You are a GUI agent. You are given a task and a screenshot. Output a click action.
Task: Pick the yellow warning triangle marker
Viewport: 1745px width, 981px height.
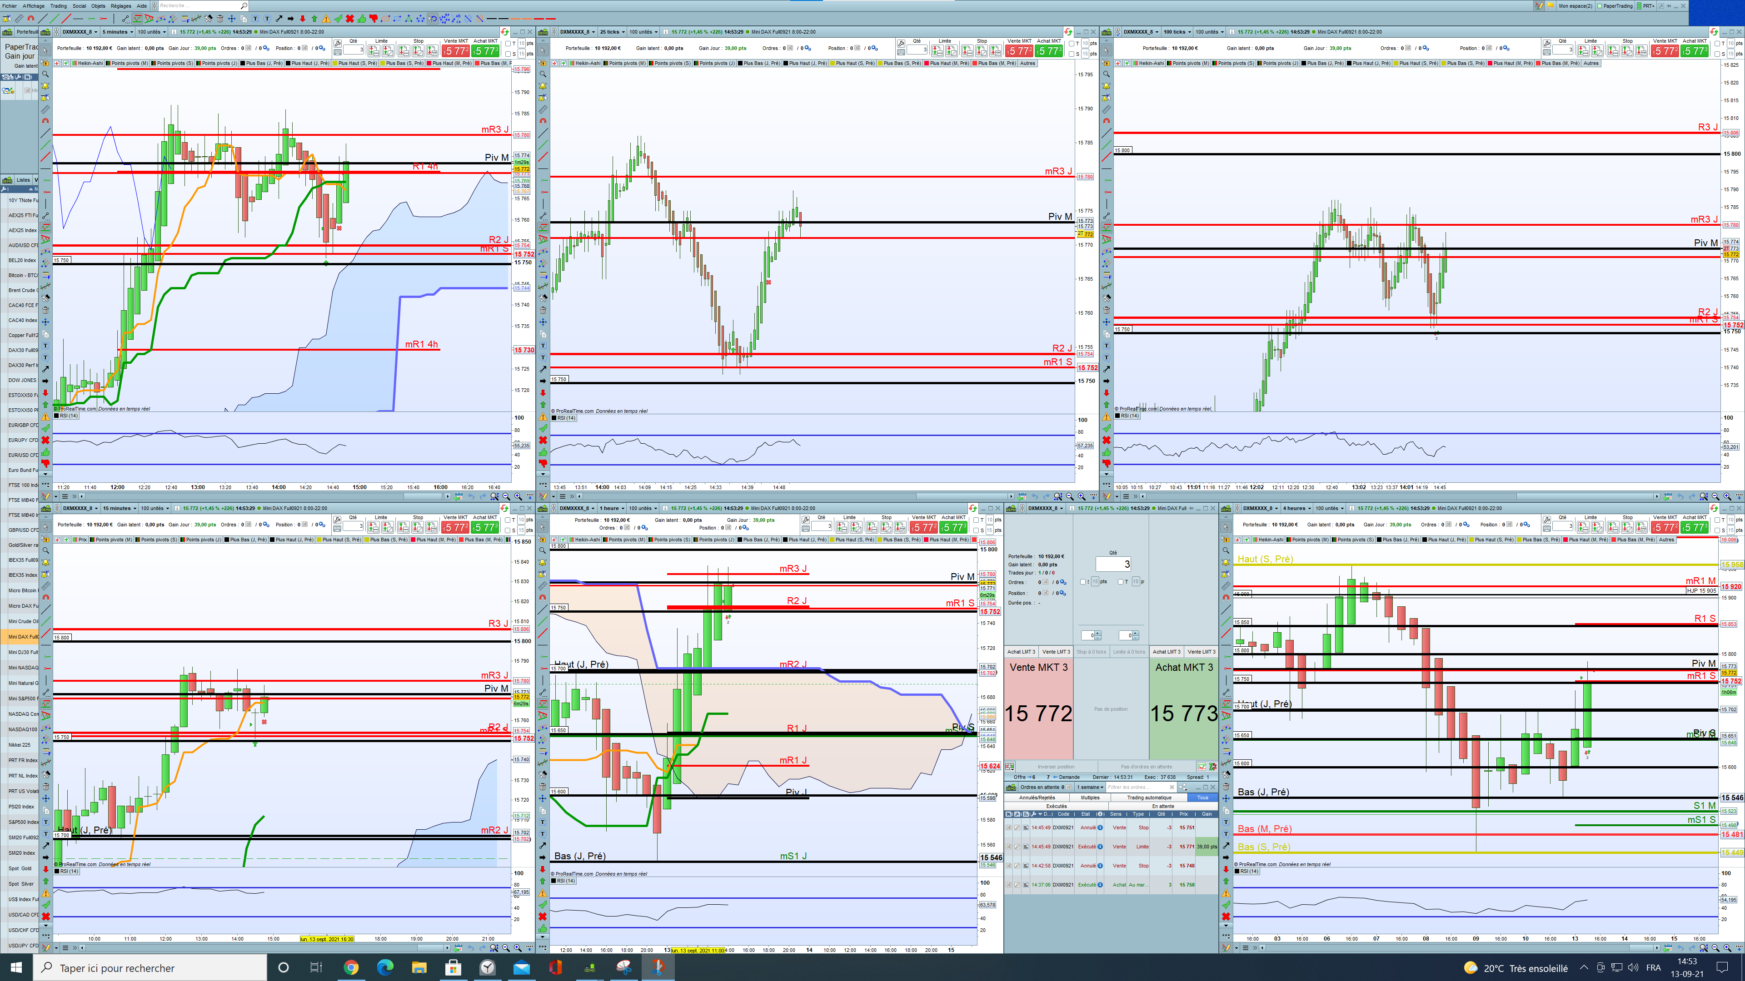pos(327,19)
